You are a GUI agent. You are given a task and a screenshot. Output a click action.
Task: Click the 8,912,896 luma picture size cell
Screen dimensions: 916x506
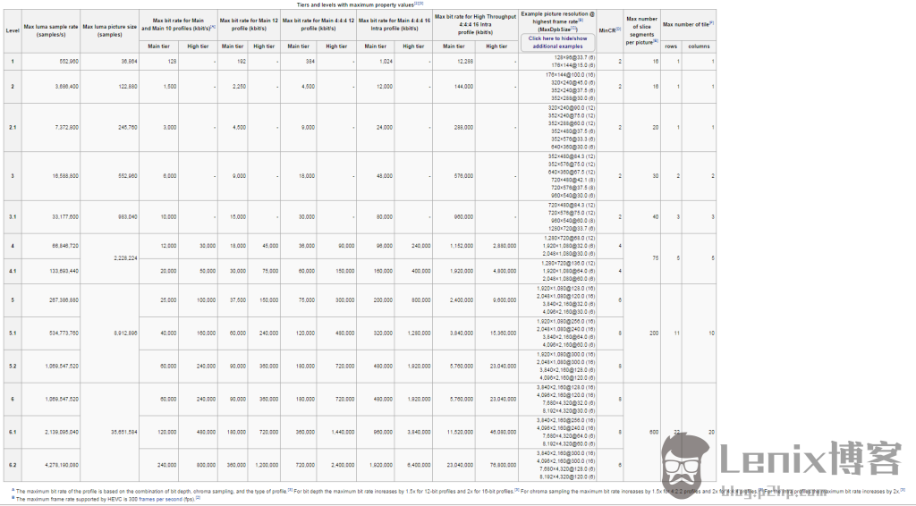(x=120, y=333)
